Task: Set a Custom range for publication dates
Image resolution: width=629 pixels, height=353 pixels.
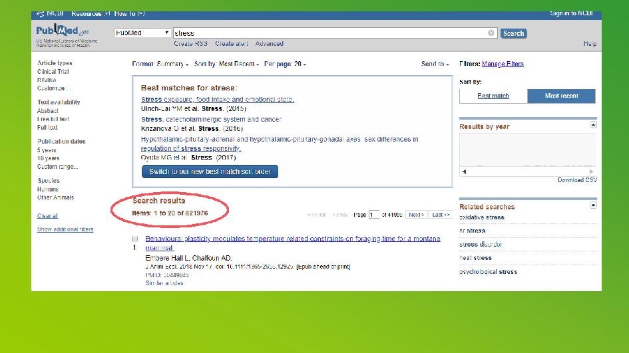Action: [58, 167]
